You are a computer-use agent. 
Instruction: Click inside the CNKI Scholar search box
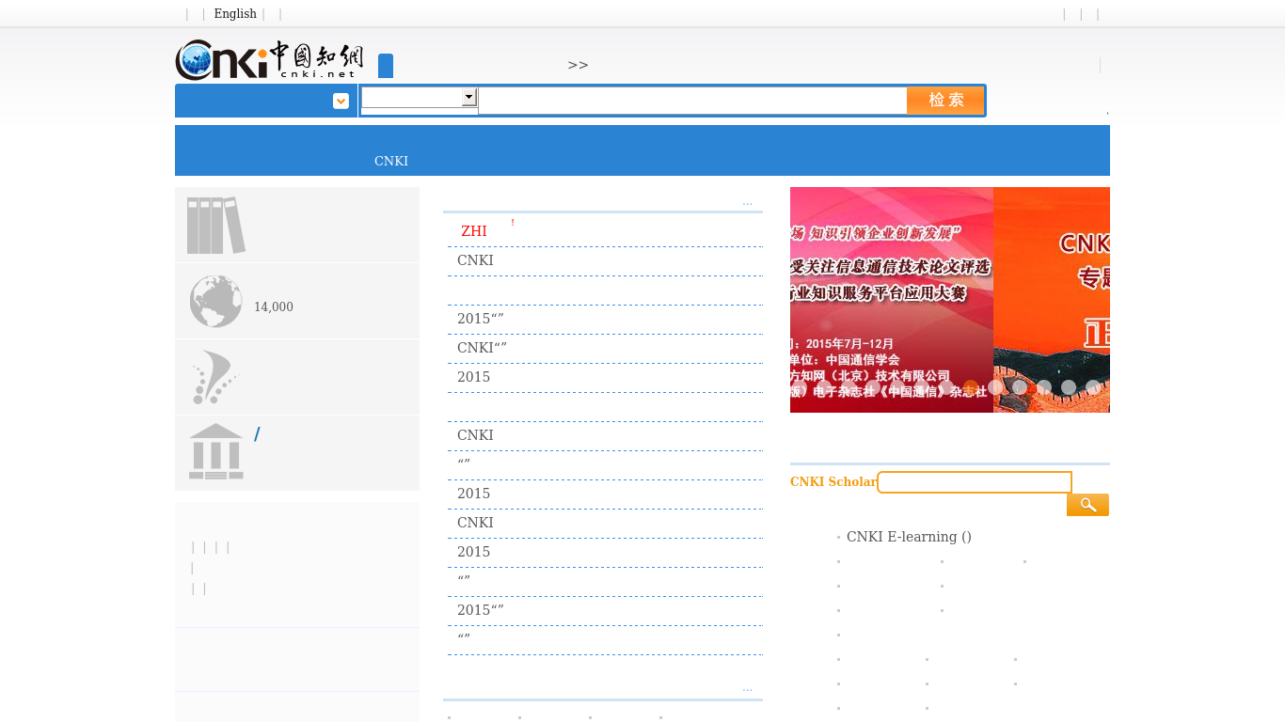[x=975, y=481]
